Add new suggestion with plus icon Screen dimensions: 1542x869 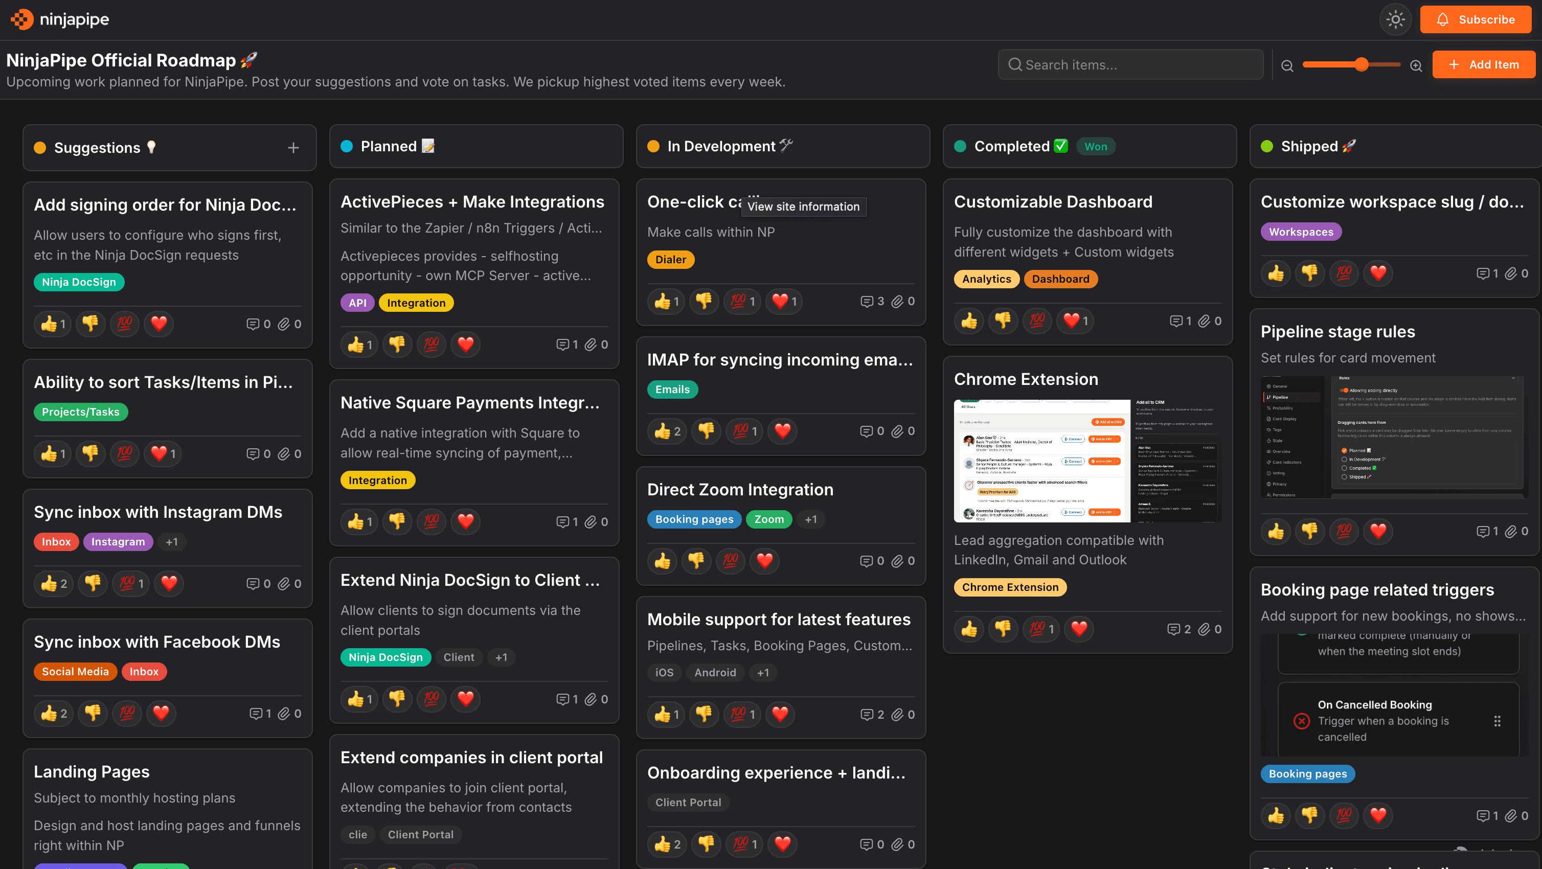(x=293, y=148)
